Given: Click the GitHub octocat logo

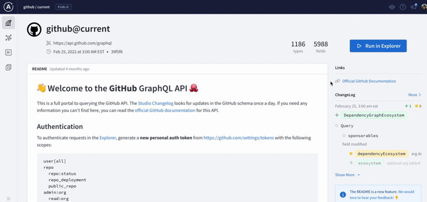Looking at the screenshot, I should click(34, 29).
